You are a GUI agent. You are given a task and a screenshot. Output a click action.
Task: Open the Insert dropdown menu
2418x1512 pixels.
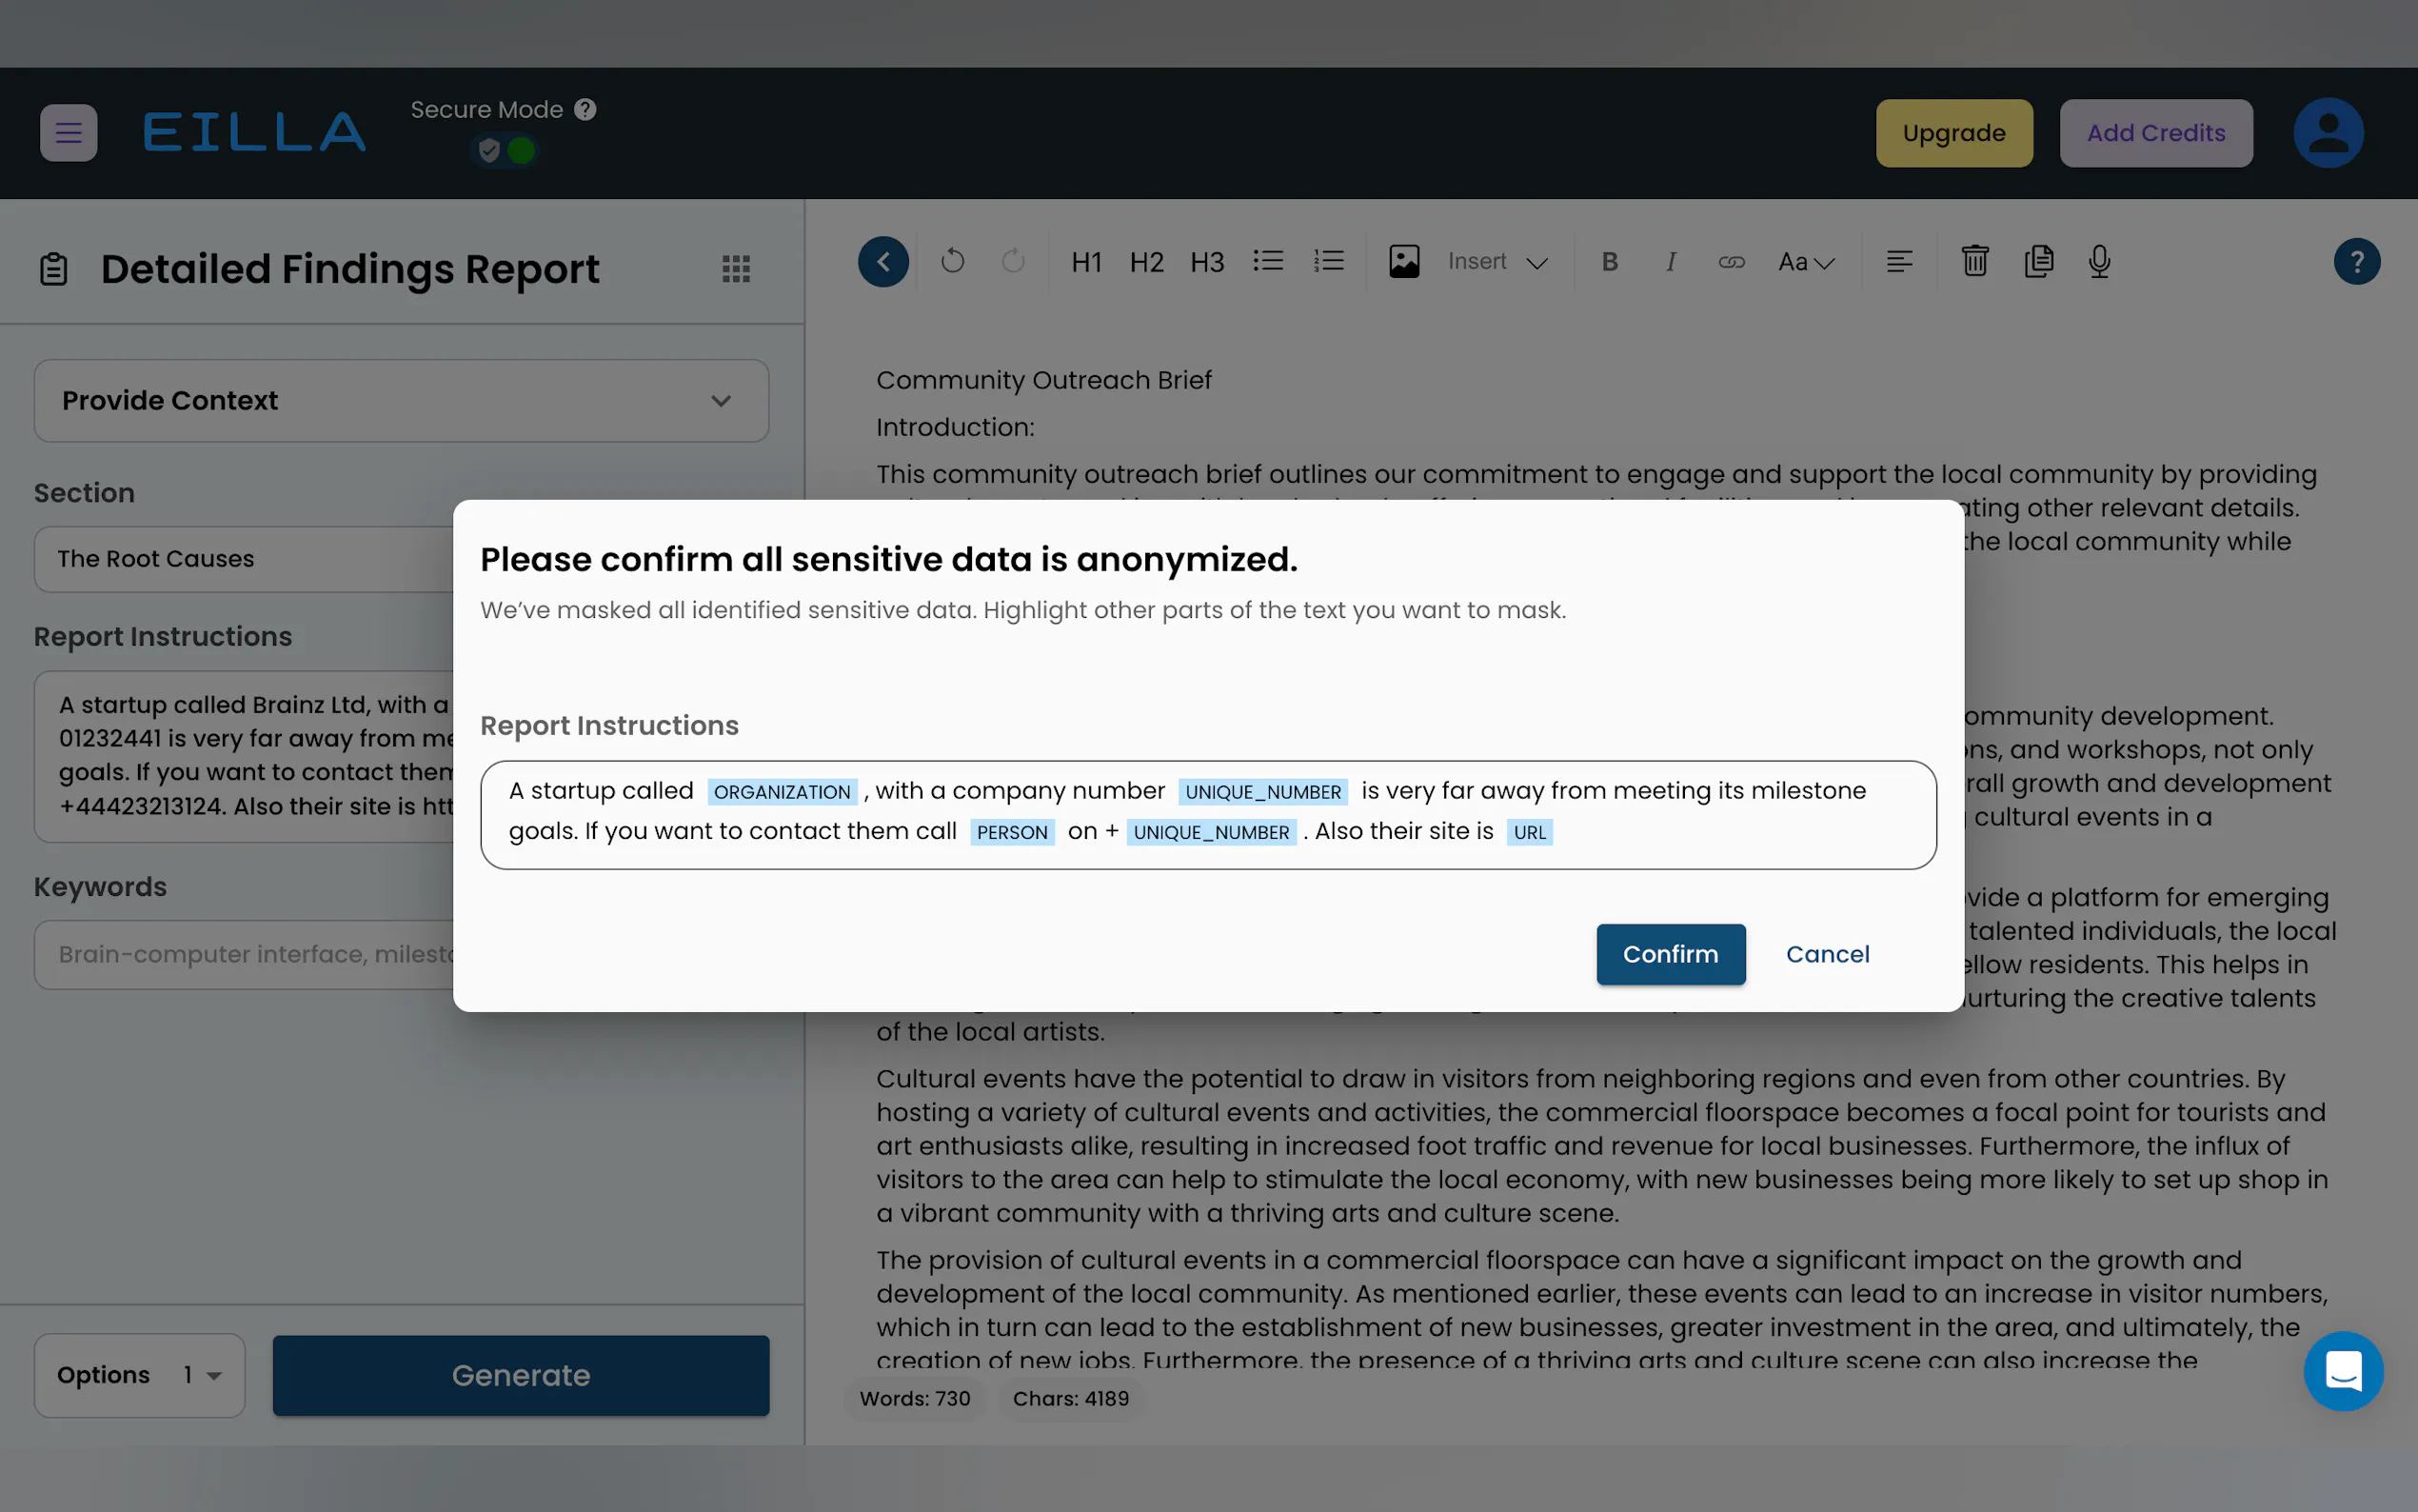coord(1496,262)
